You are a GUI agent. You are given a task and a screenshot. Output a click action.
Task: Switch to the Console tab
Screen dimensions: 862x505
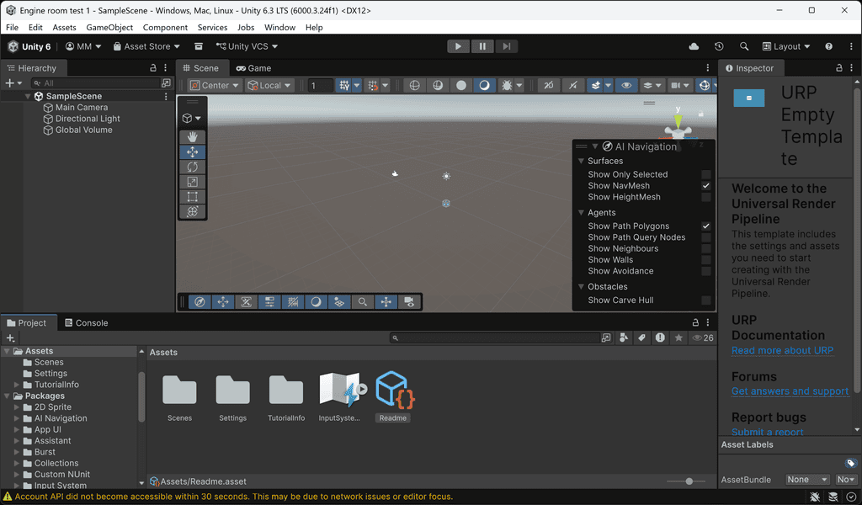click(87, 322)
